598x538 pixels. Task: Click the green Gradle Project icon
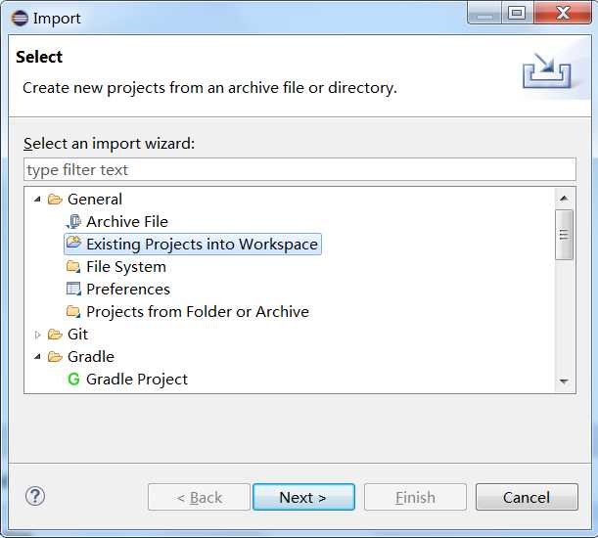[x=73, y=380]
